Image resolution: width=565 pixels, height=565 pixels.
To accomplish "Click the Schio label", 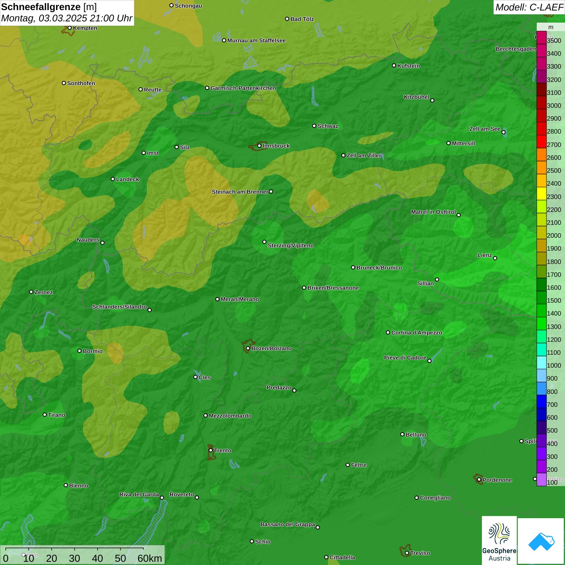I will [263, 542].
